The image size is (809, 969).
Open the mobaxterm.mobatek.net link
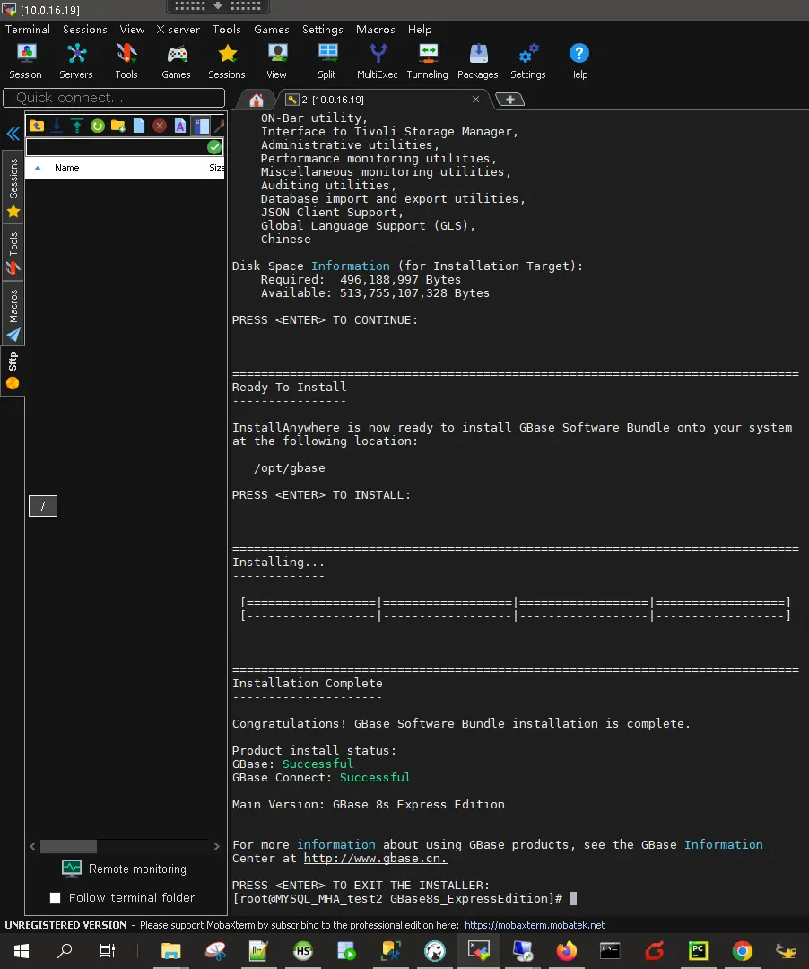535,924
